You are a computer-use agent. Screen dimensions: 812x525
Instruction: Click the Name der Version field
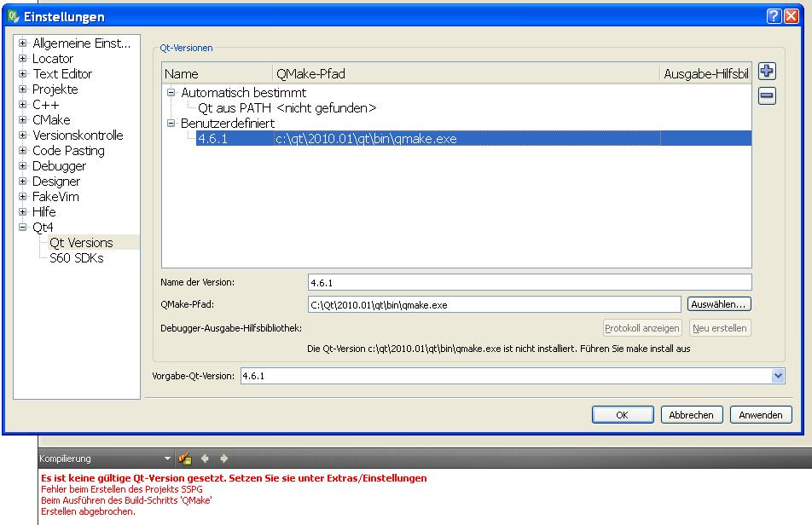[529, 282]
